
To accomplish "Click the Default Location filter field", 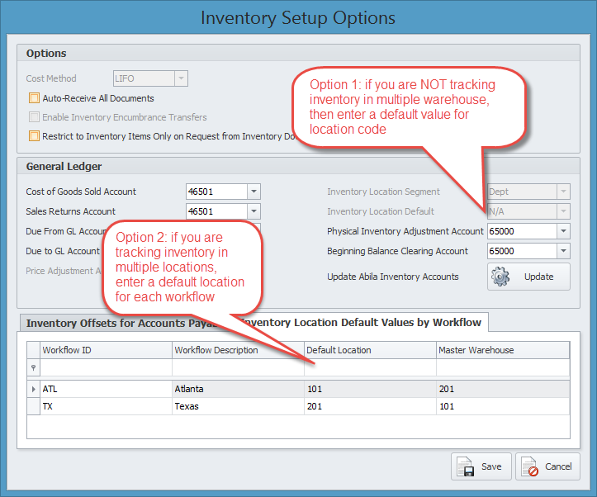I will point(369,367).
